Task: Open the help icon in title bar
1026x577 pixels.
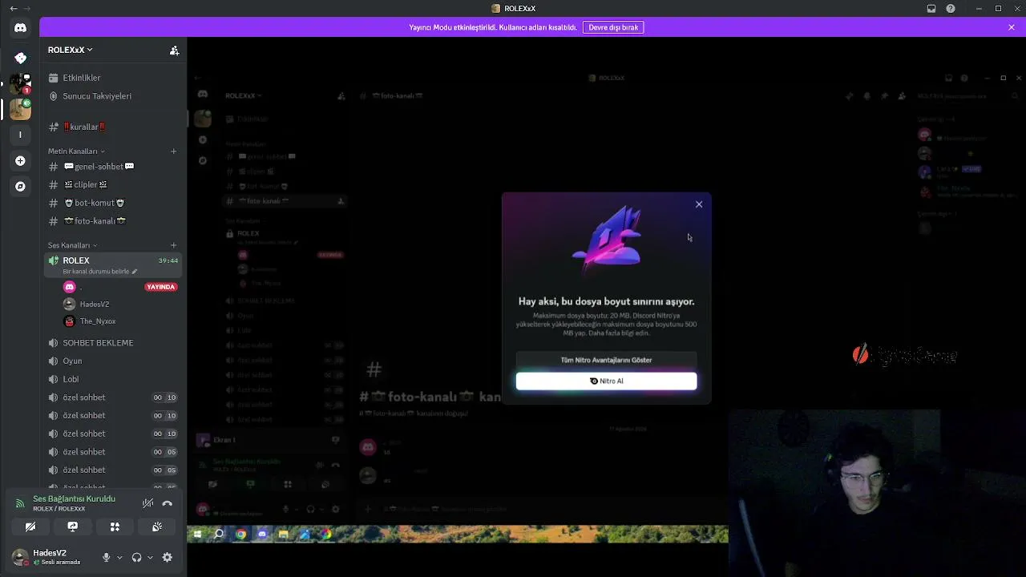Action: point(951,9)
